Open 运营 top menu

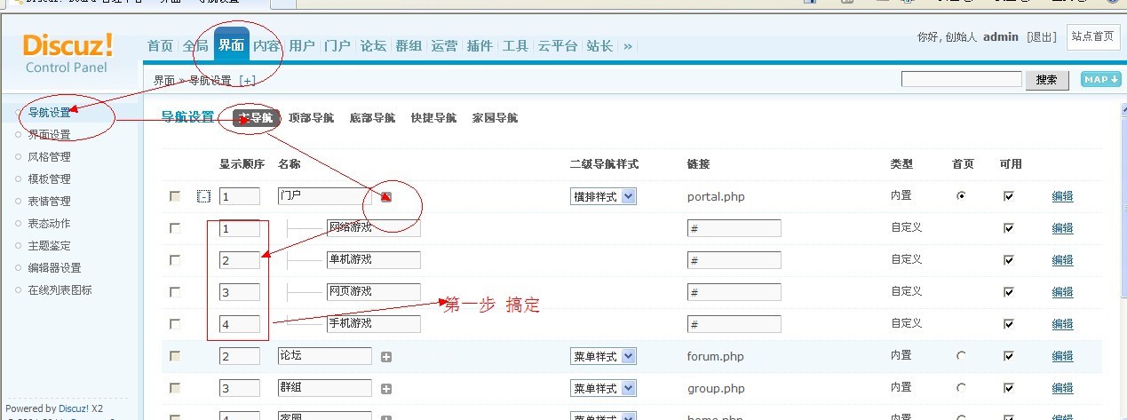point(444,46)
